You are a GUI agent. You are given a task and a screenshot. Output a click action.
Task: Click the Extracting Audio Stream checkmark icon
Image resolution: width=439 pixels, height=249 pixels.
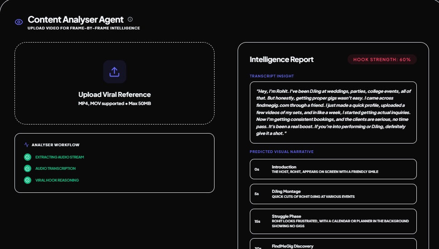click(x=28, y=157)
